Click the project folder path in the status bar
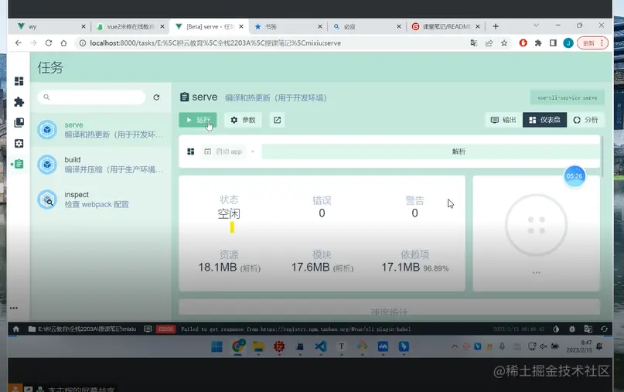Viewport: 624px width, 392px height. pos(83,329)
